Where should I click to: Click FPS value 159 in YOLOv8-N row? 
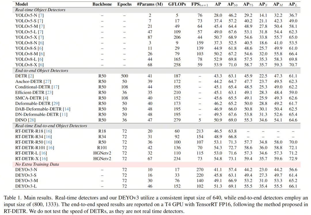(x=200, y=43)
